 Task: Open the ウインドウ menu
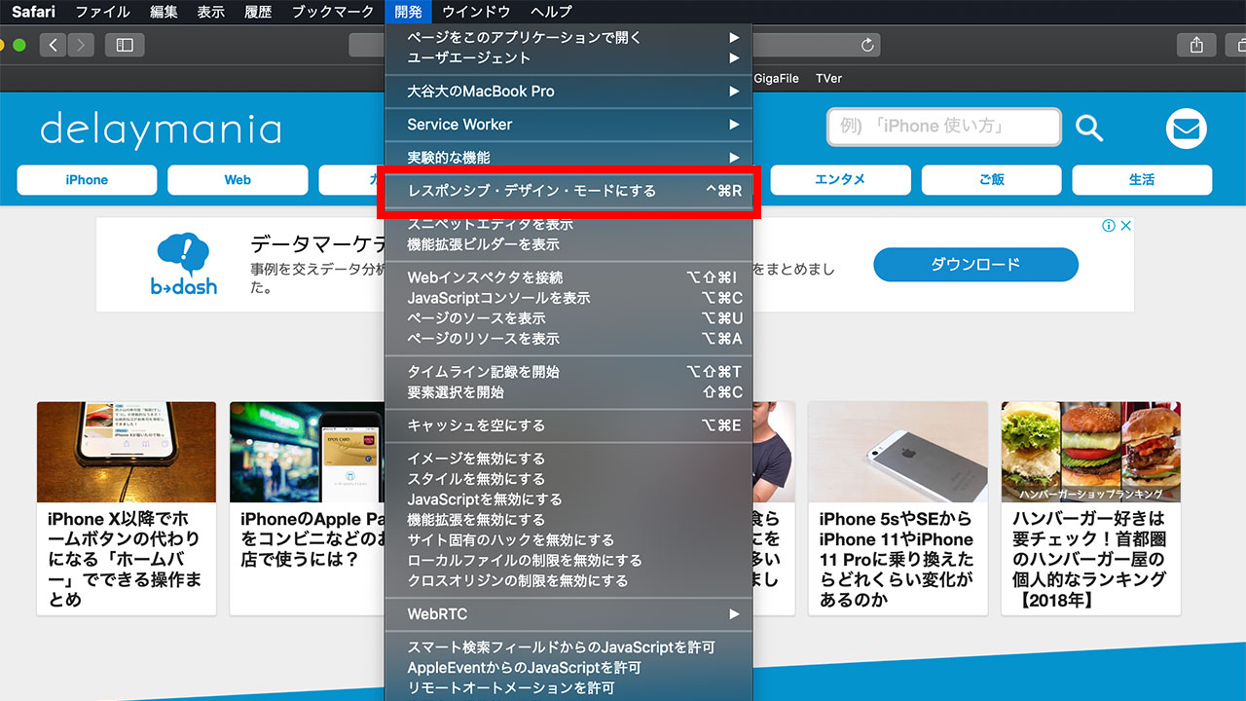[x=476, y=12]
